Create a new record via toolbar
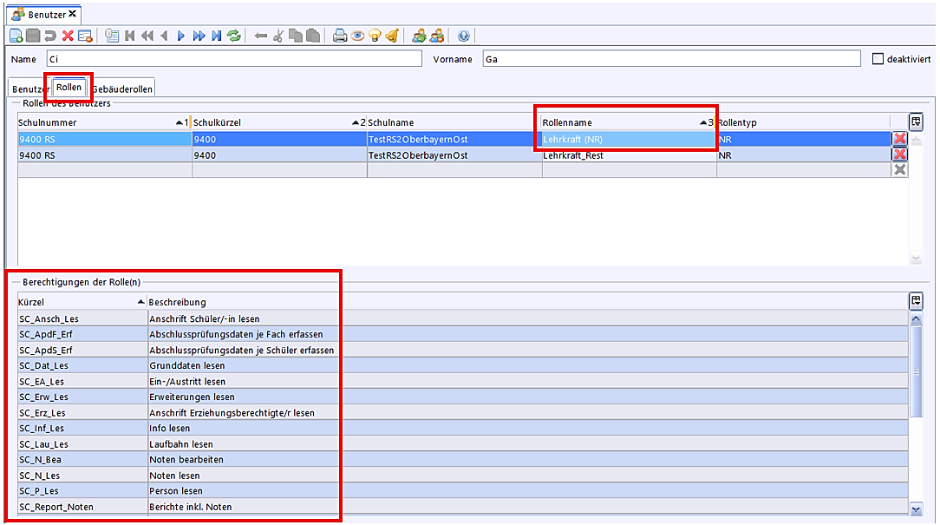Screen dimensions: 940x525 point(16,36)
